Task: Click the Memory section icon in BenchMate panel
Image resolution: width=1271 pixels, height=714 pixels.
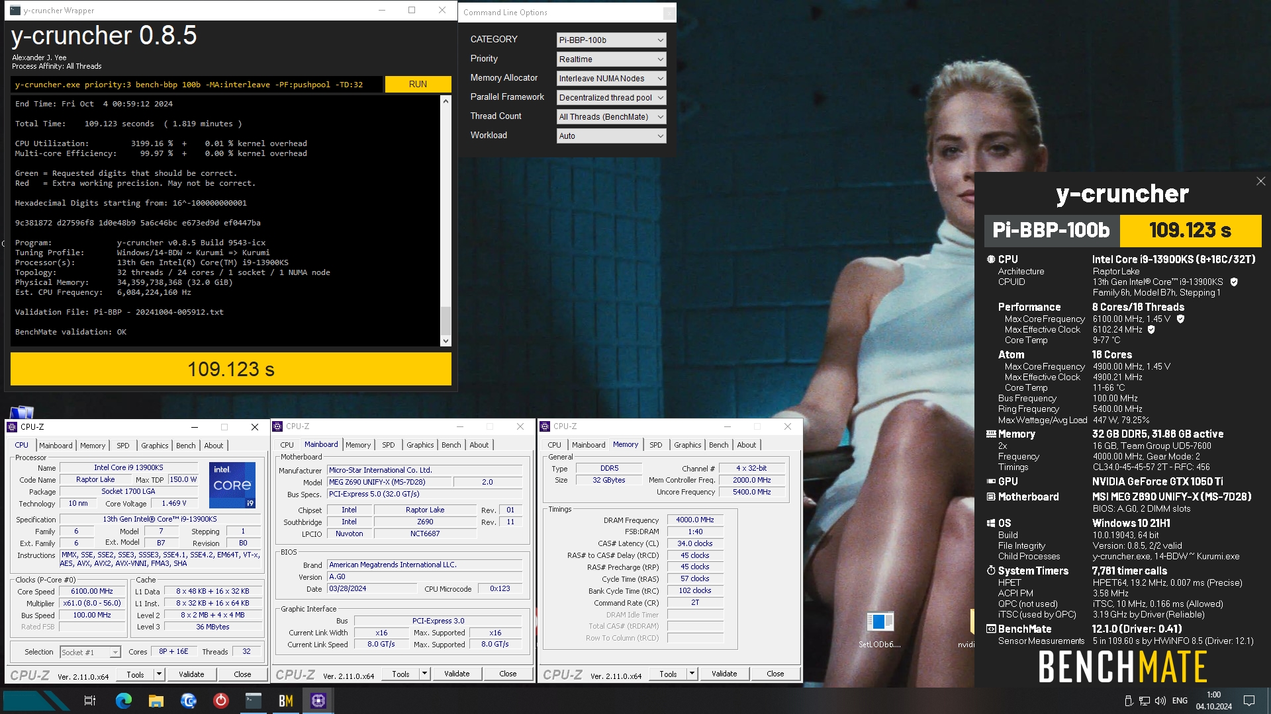Action: click(x=991, y=434)
